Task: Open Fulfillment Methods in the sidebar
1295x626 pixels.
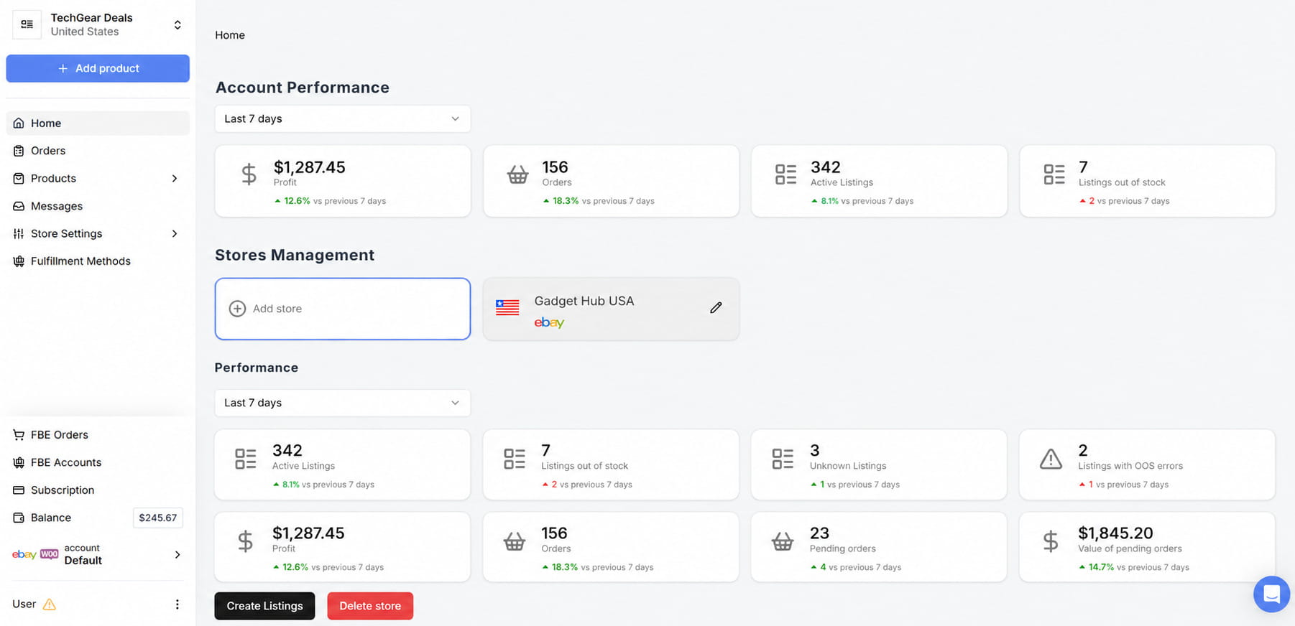Action: pyautogui.click(x=98, y=261)
